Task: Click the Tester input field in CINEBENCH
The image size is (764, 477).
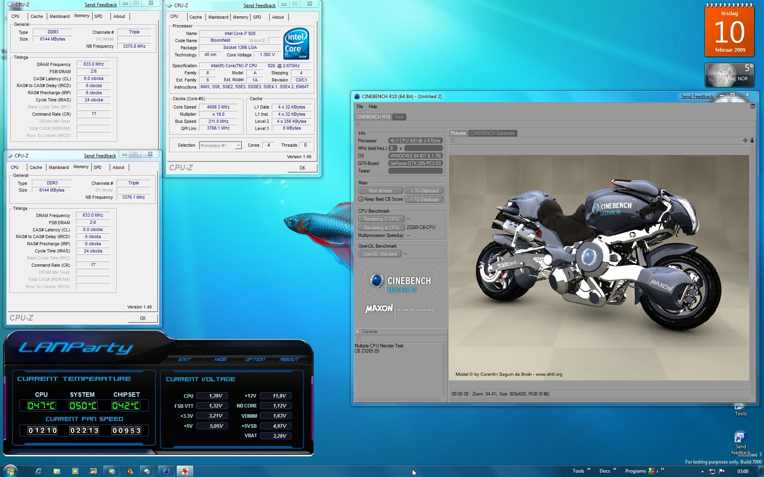Action: click(415, 171)
